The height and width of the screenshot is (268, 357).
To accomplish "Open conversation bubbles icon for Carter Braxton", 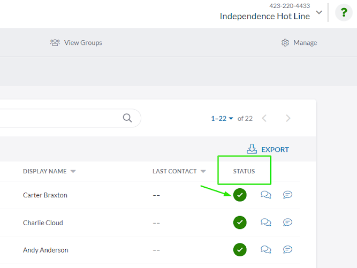I will click(265, 195).
